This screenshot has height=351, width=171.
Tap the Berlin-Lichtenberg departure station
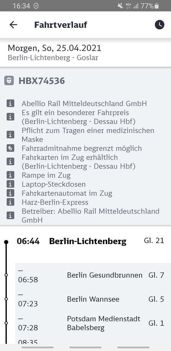point(88,241)
